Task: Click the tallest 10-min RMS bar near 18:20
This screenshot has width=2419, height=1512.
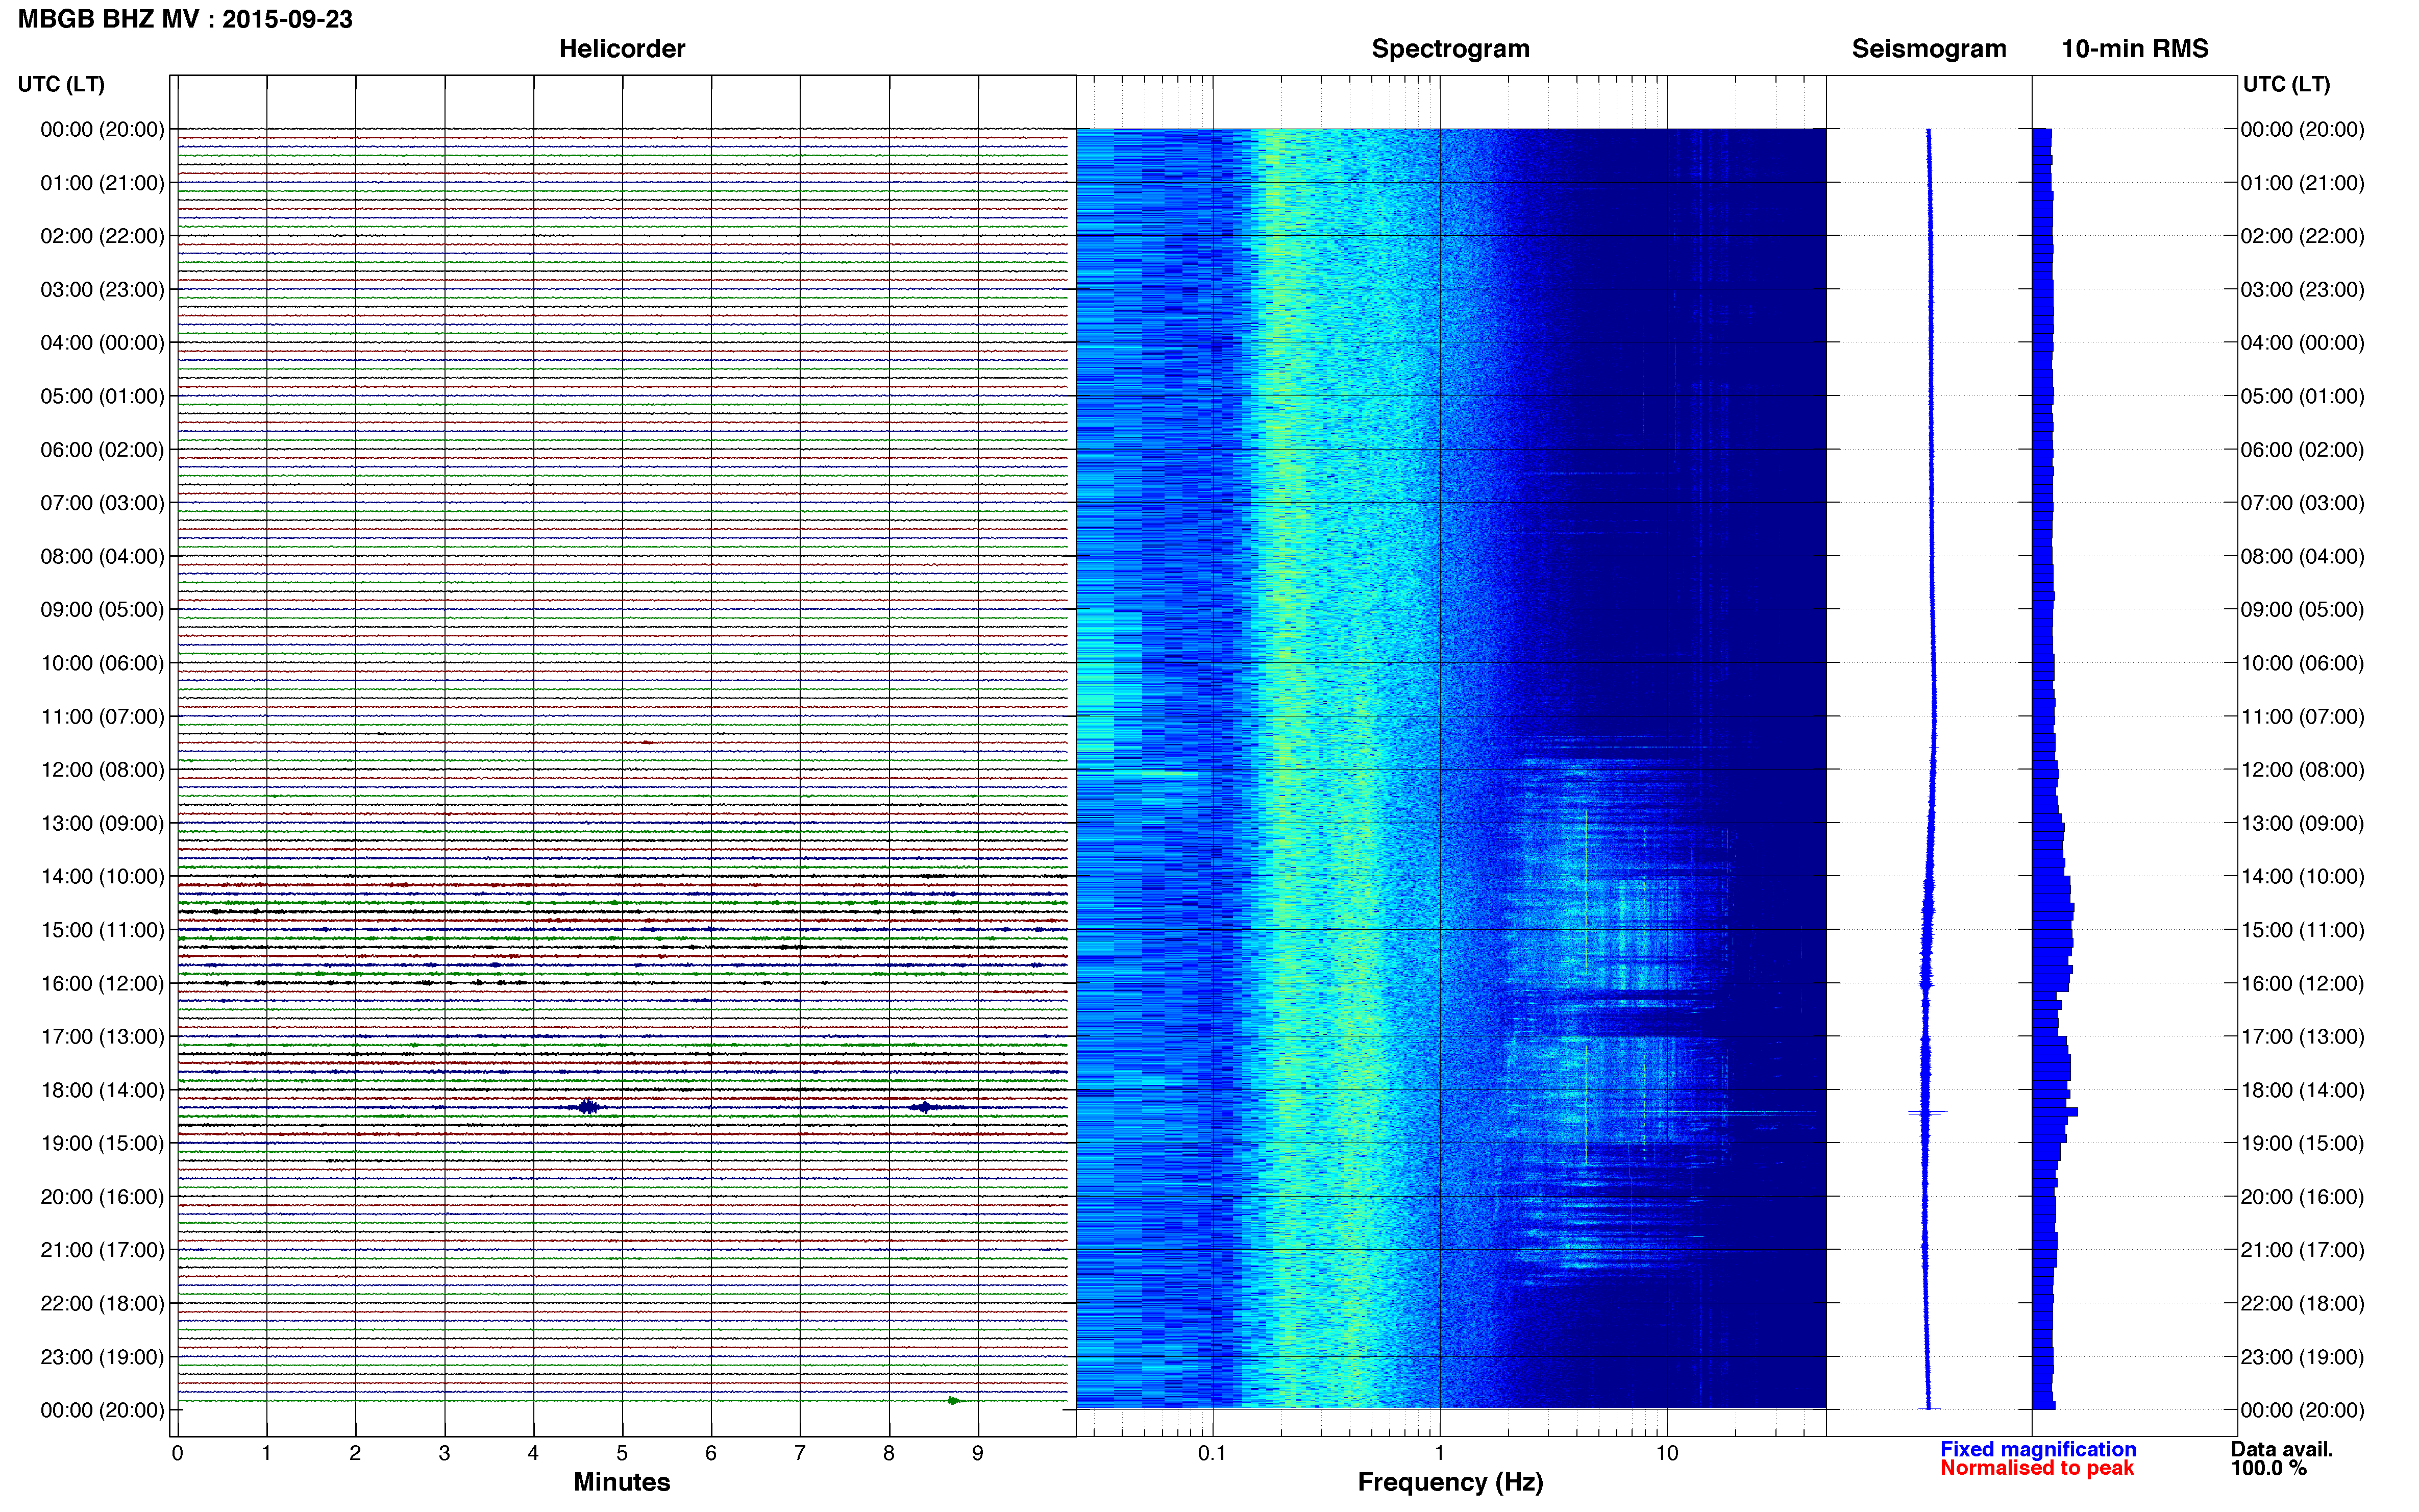Action: (2055, 1112)
